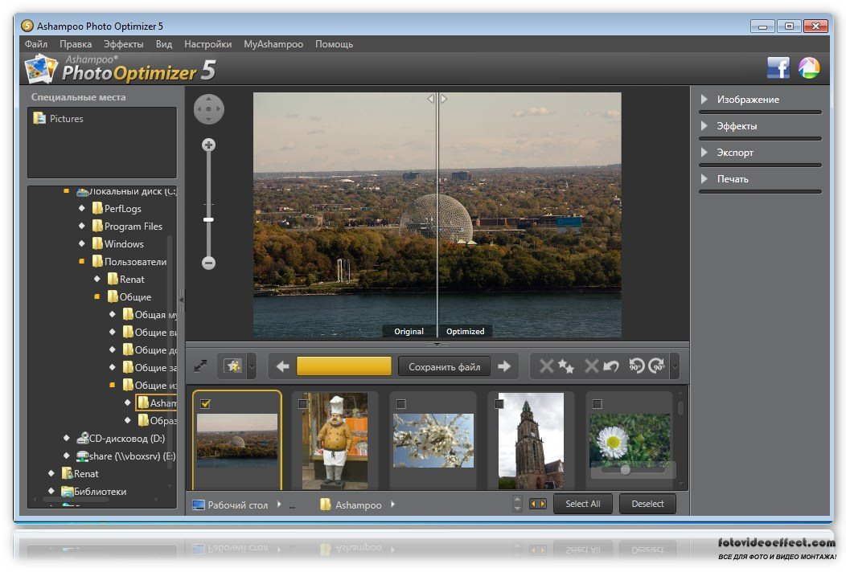
Task: Click the Deselect button
Action: tap(647, 504)
